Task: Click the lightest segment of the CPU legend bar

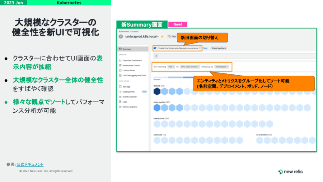Action: (161, 77)
